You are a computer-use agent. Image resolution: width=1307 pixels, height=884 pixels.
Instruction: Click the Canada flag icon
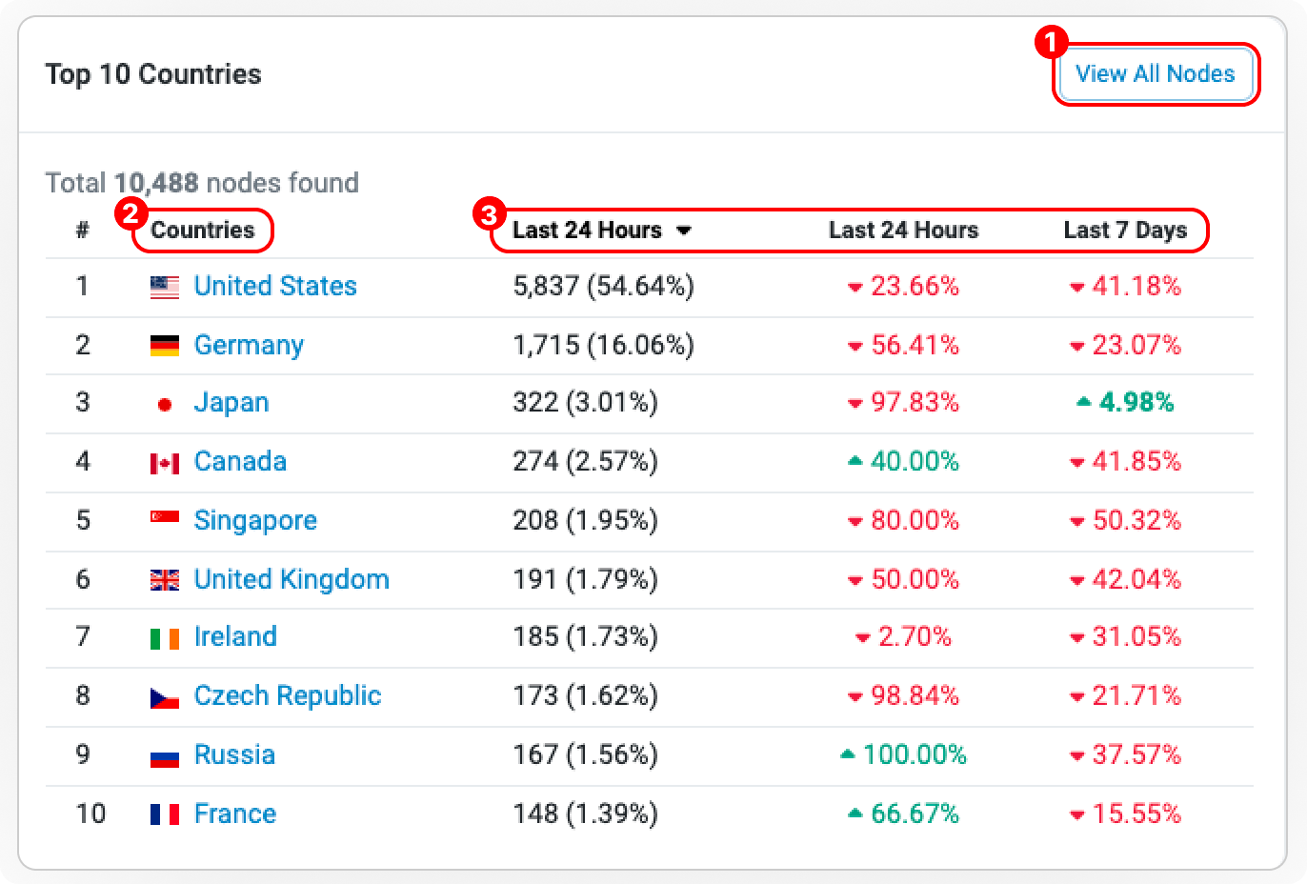[164, 462]
